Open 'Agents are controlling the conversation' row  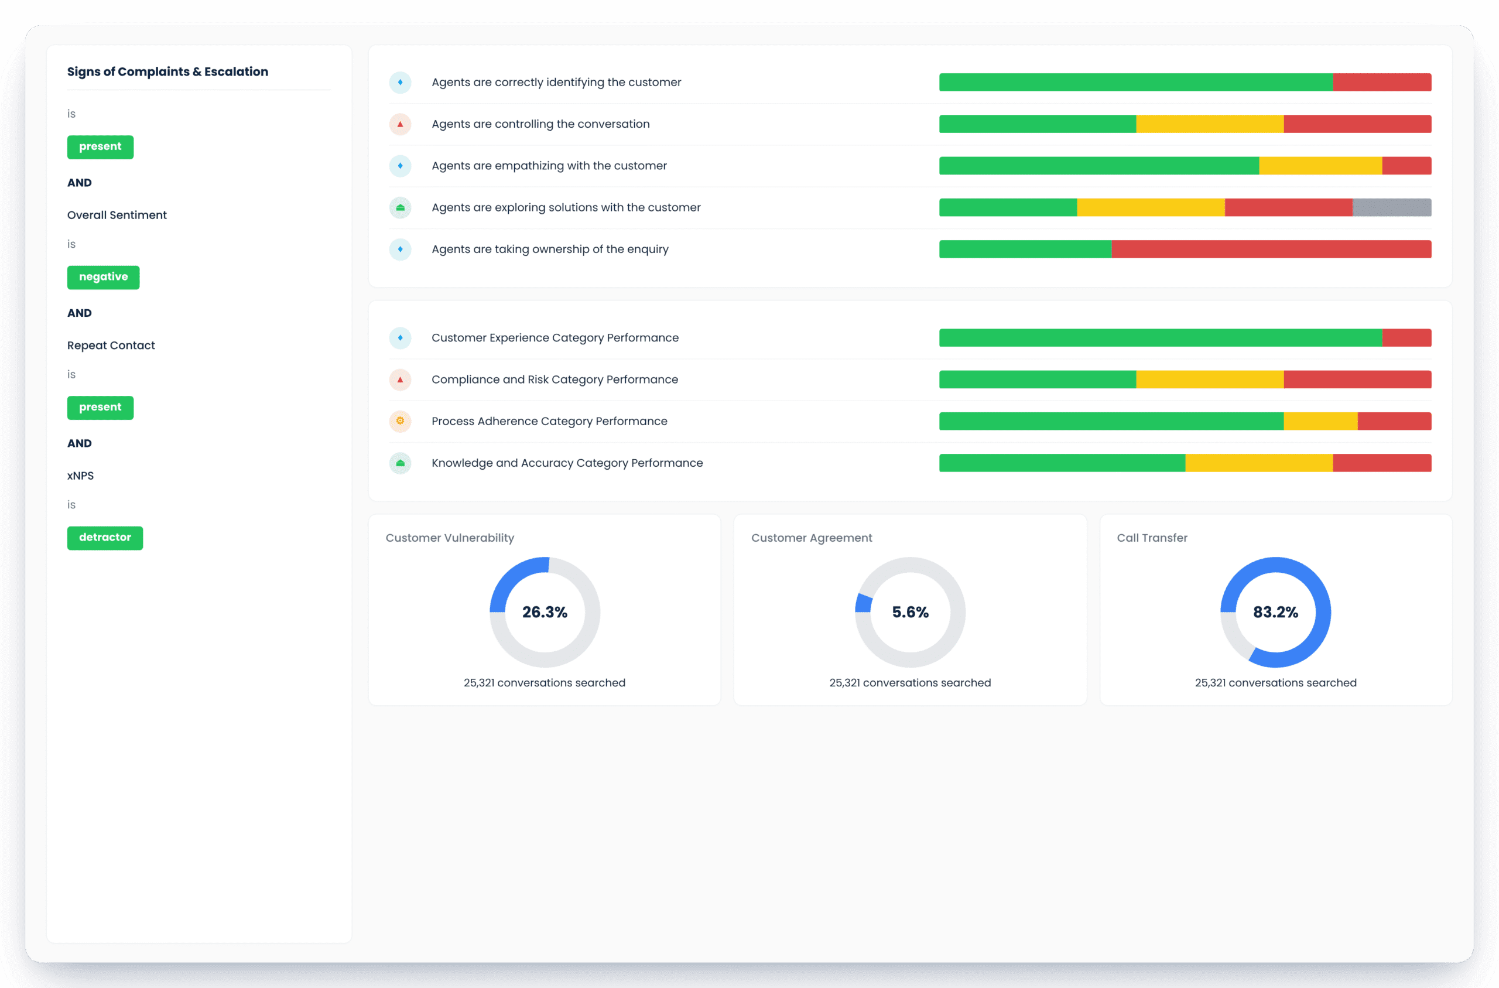coord(910,124)
